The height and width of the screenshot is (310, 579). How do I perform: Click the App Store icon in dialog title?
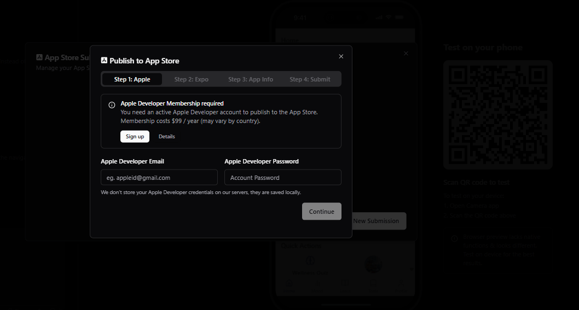pyautogui.click(x=104, y=61)
